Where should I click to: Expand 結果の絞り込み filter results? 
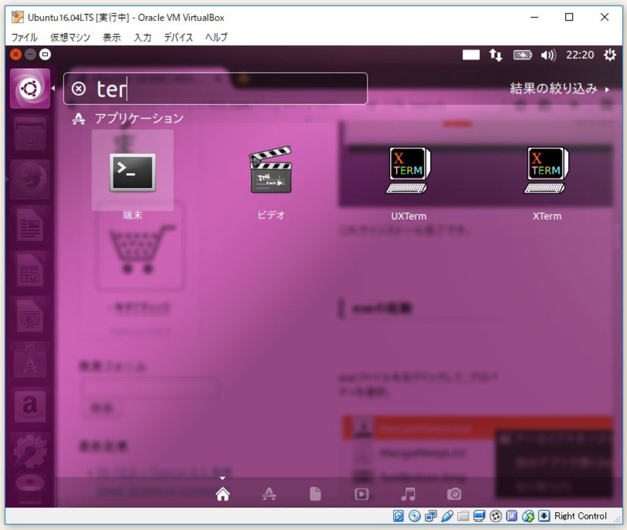pyautogui.click(x=559, y=89)
